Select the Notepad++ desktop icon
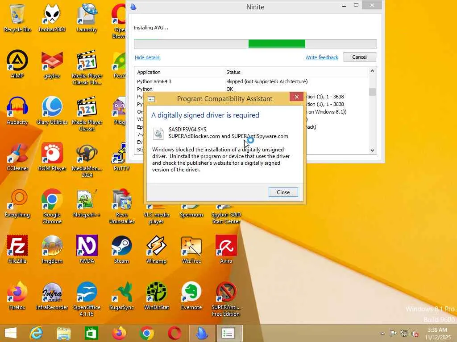This screenshot has width=457, height=342. (87, 203)
